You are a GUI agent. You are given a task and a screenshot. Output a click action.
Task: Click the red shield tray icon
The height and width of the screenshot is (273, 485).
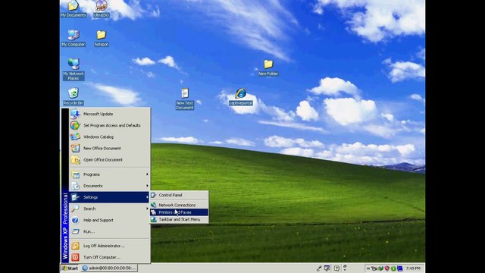coord(387,268)
